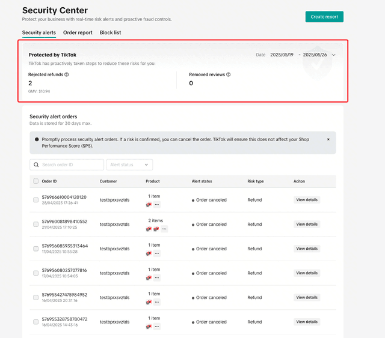Click the 'Protected by TikTok' heading

[52, 55]
